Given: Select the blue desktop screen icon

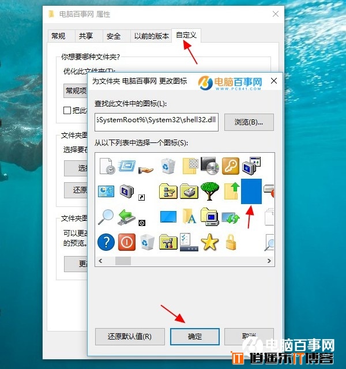Looking at the screenshot, I should (x=168, y=217).
